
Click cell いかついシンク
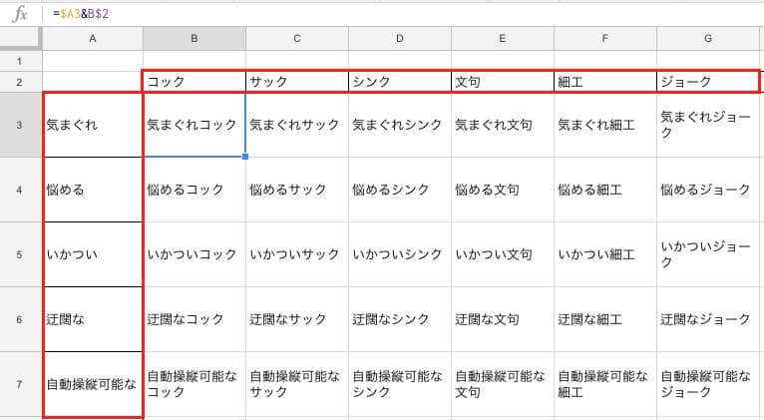tap(400, 254)
